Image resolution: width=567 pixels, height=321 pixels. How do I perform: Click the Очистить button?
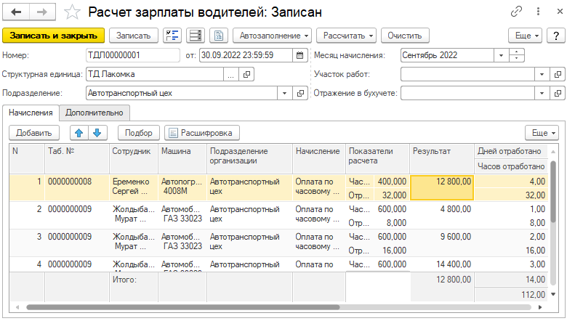[405, 35]
